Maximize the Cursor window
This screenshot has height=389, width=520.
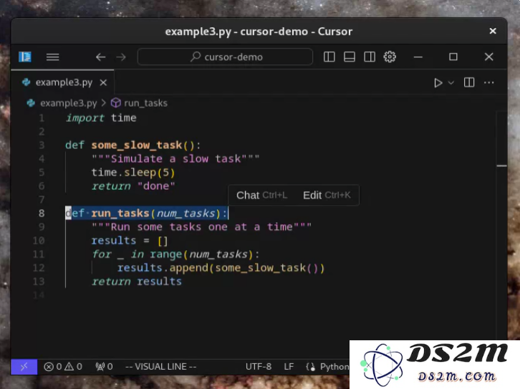coord(453,57)
